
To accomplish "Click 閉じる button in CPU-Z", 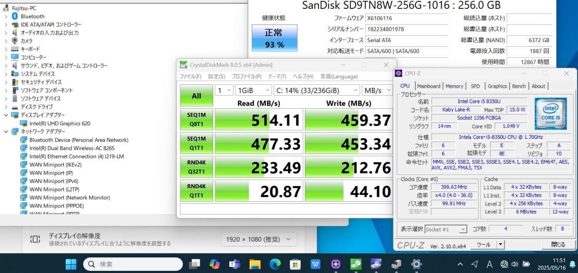I will click(558, 244).
